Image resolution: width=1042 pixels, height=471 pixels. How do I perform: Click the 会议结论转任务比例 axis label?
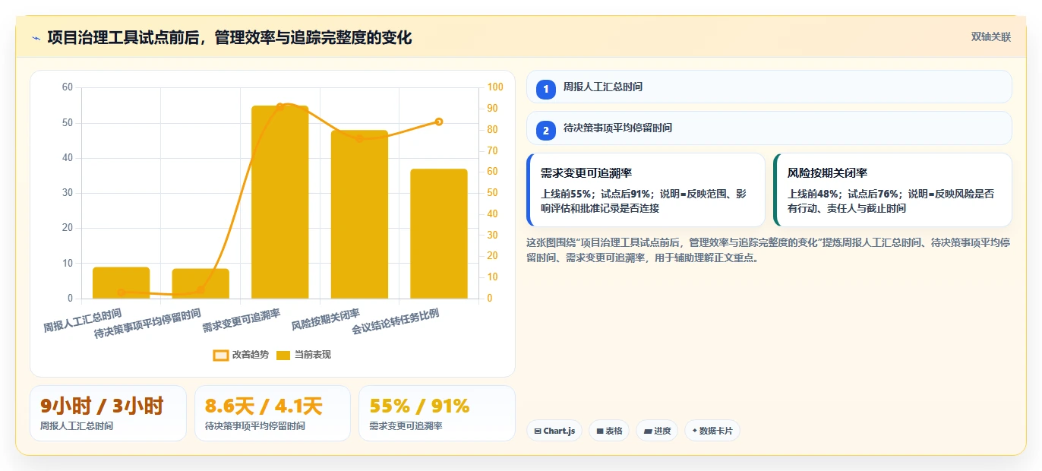tap(395, 322)
